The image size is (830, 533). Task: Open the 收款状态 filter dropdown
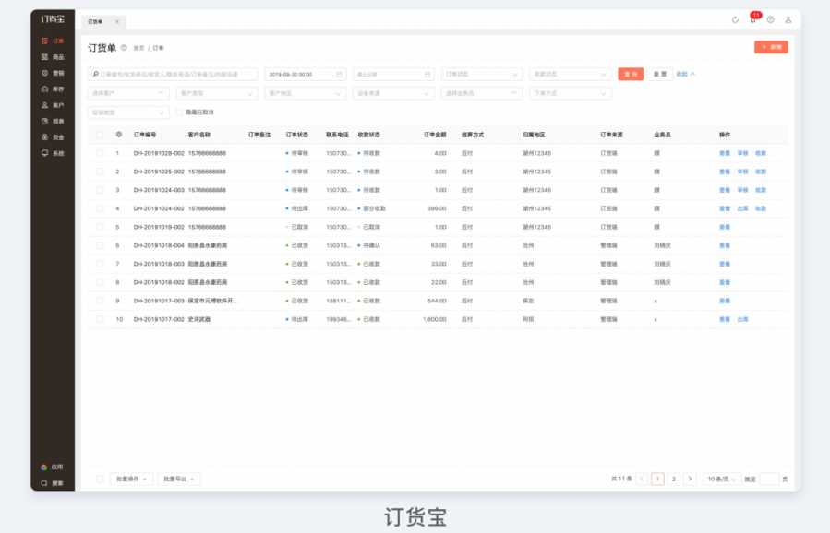coord(570,75)
